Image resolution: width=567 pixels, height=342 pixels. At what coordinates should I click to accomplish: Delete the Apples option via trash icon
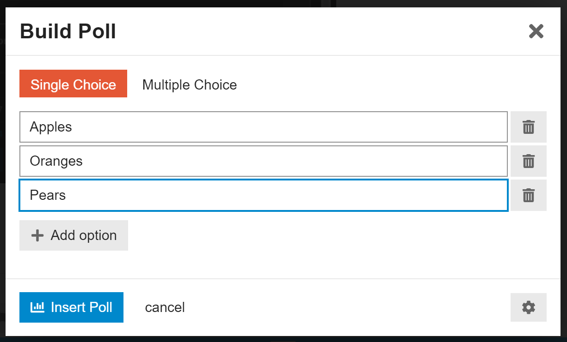click(x=528, y=127)
